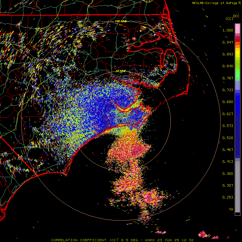Select the 0.307 value on the color scale
Screen dimensions: 242x242
[228, 186]
